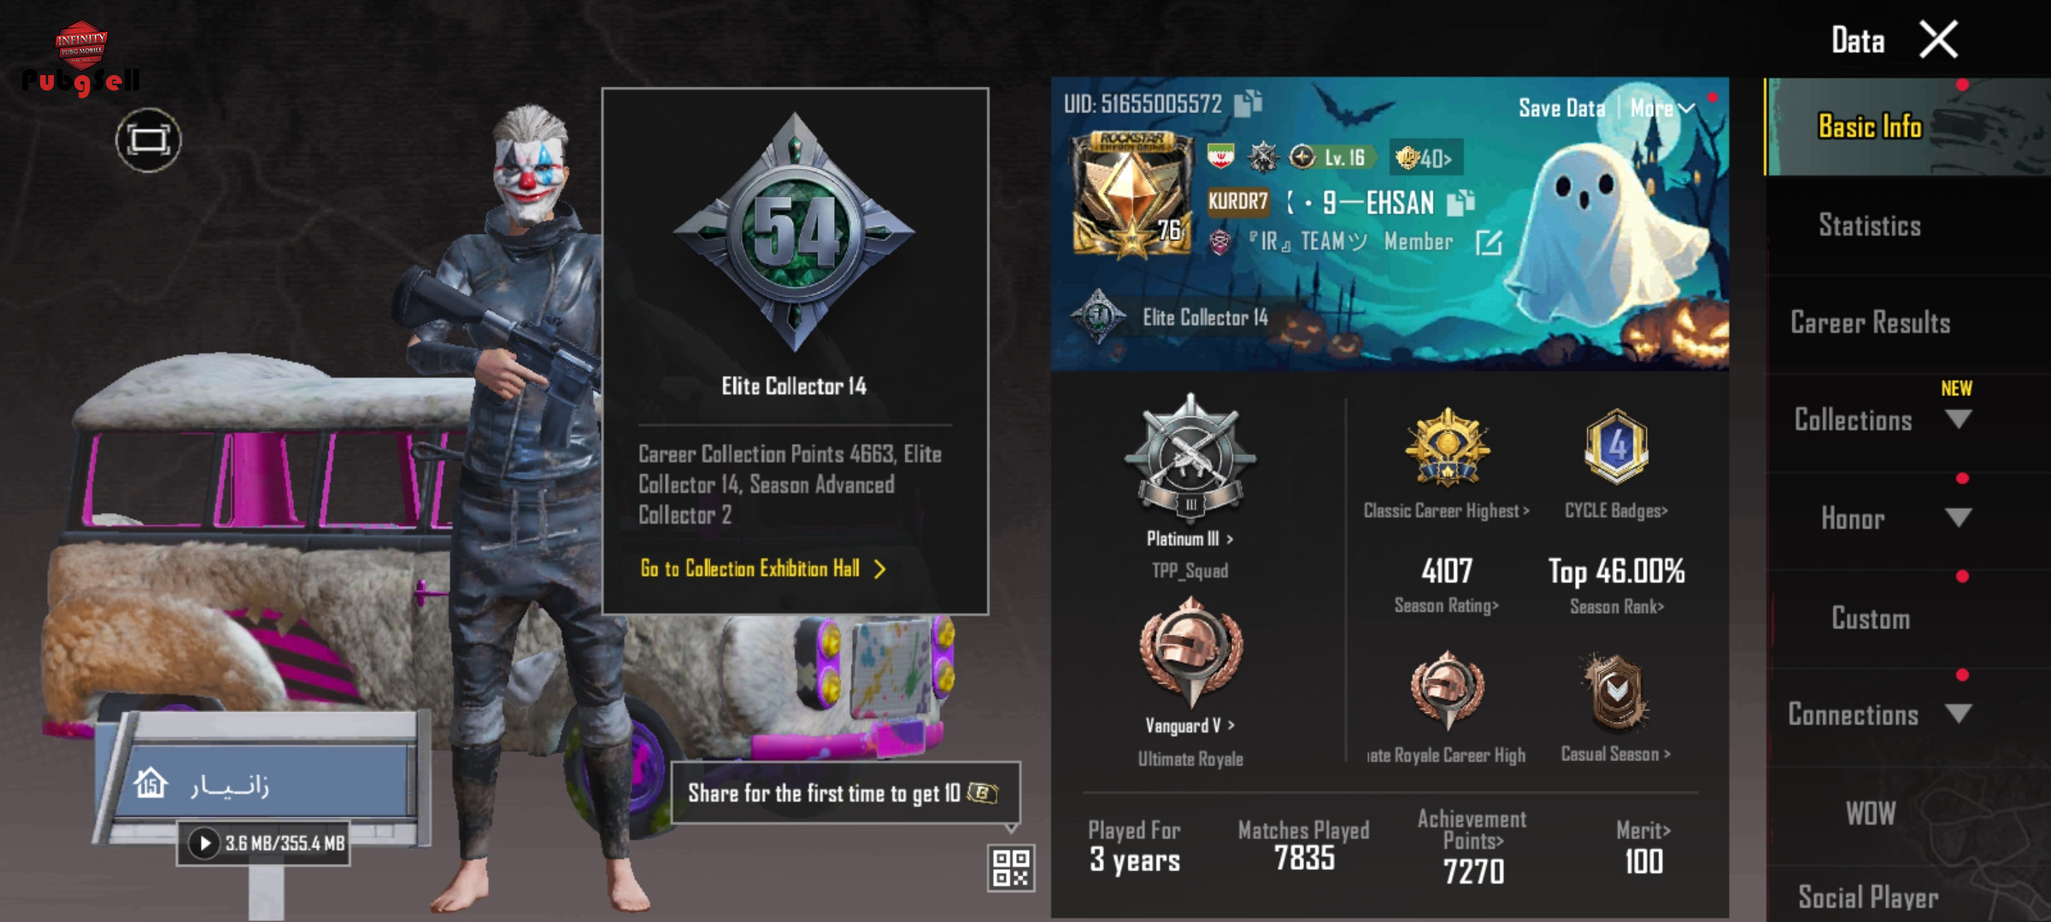Open the Casual Season badge
The width and height of the screenshot is (2051, 922).
[x=1615, y=693]
